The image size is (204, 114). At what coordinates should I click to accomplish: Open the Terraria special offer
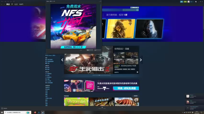(x=76, y=102)
